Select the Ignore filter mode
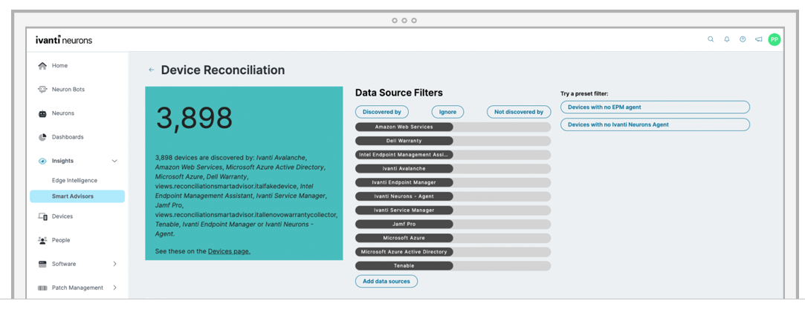Screen dimensions: 805x312 pyautogui.click(x=447, y=112)
